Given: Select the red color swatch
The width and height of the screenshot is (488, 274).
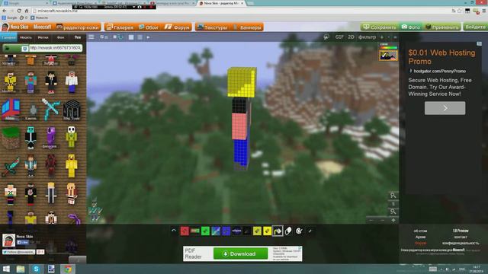Looking at the screenshot, I should coord(185,231).
